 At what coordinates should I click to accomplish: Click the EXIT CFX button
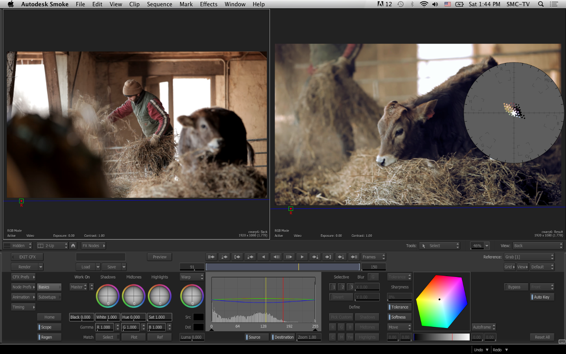coord(27,257)
